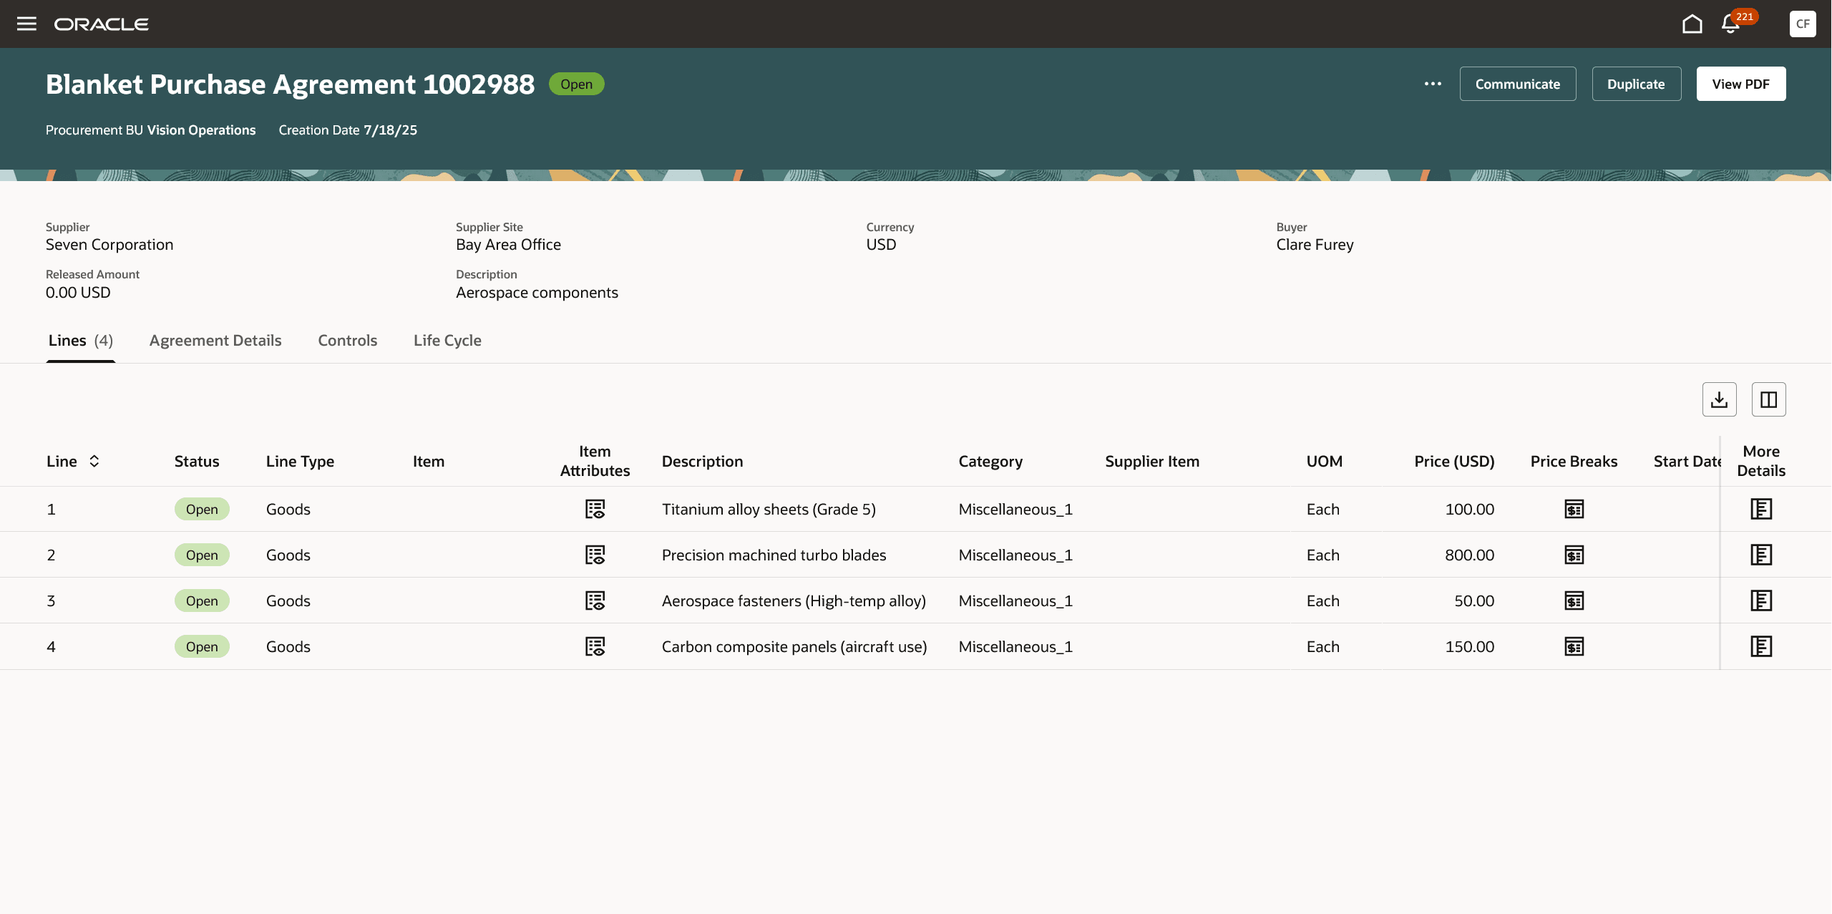The height and width of the screenshot is (914, 1832).
Task: Open price breaks for Precision machined turbo blades
Action: (1574, 555)
